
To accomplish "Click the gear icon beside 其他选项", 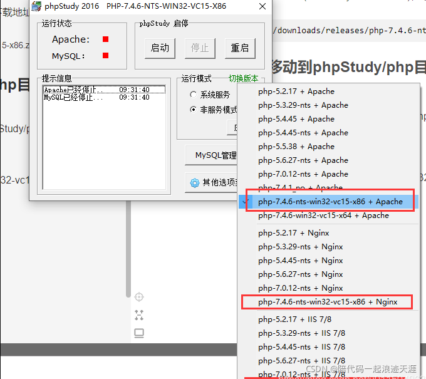I will (195, 183).
